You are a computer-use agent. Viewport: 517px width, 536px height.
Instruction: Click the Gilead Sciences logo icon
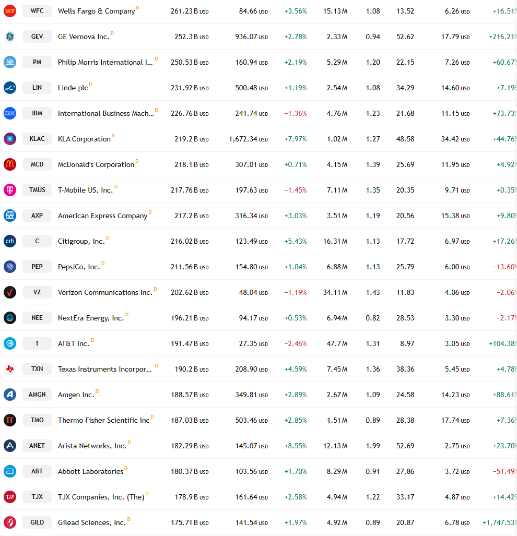pyautogui.click(x=10, y=522)
